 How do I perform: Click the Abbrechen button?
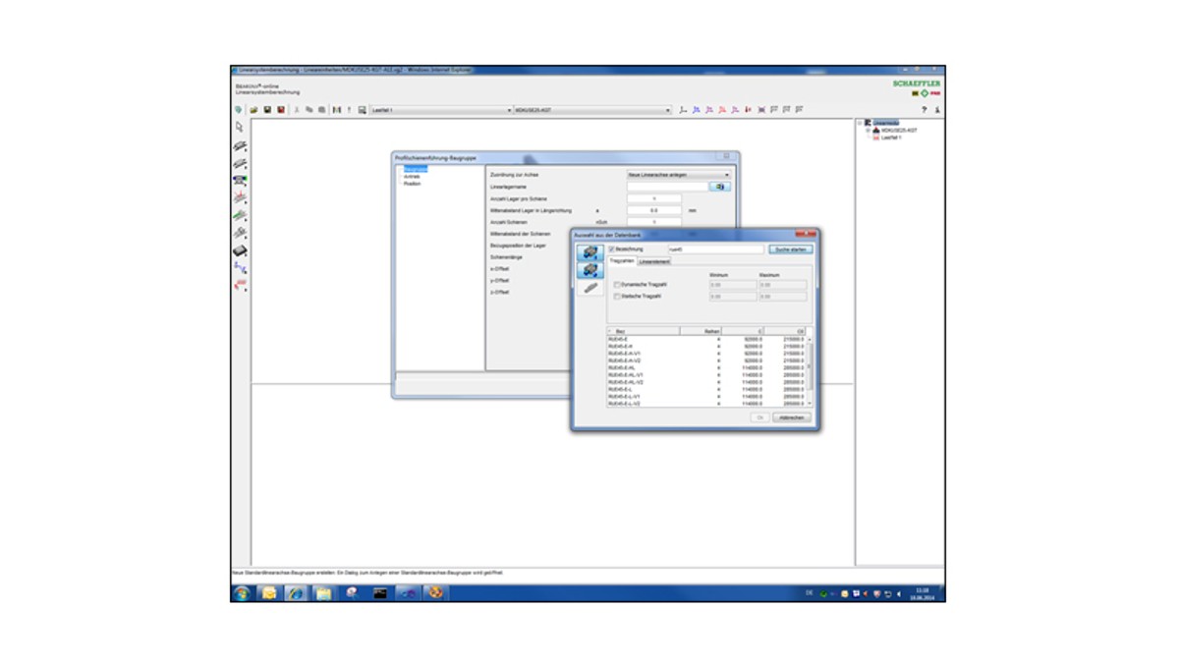[x=791, y=417]
